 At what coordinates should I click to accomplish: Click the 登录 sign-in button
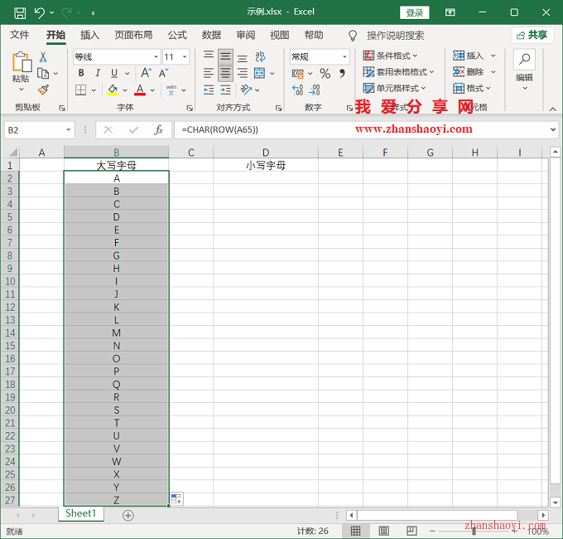[414, 13]
